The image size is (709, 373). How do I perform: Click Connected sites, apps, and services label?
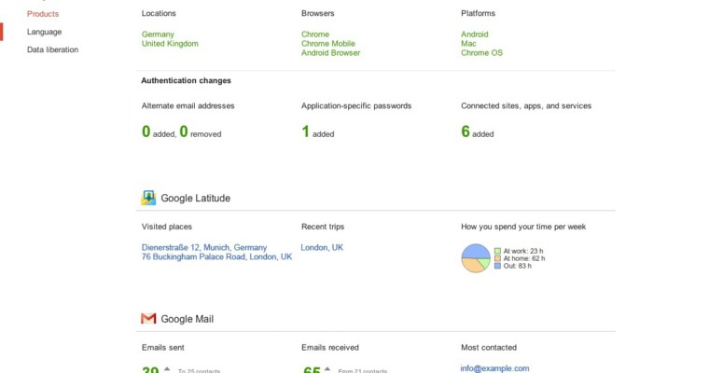[x=526, y=105]
